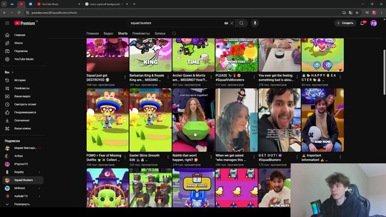Open the account avatar menu

click(374, 23)
